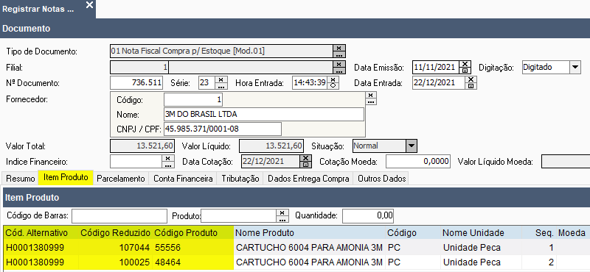Switch to the Resumo tab

[x=21, y=179]
